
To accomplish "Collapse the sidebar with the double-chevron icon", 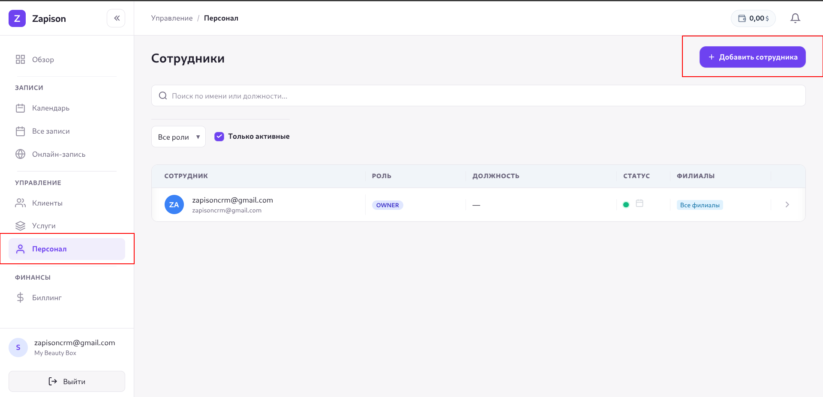I will click(116, 18).
